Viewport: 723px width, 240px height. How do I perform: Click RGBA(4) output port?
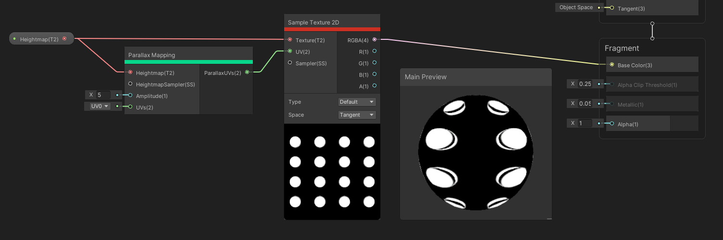[374, 40]
